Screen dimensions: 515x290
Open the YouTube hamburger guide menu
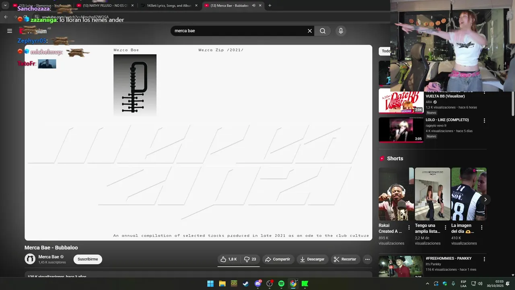click(10, 31)
